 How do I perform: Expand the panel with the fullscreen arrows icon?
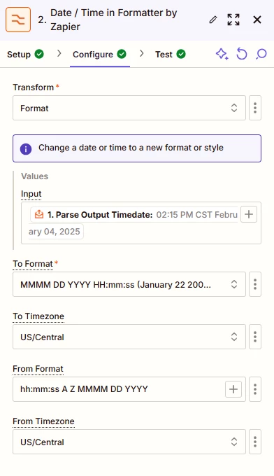(233, 20)
